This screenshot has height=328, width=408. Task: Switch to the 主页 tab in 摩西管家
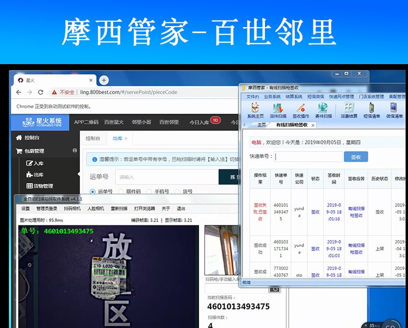click(261, 125)
